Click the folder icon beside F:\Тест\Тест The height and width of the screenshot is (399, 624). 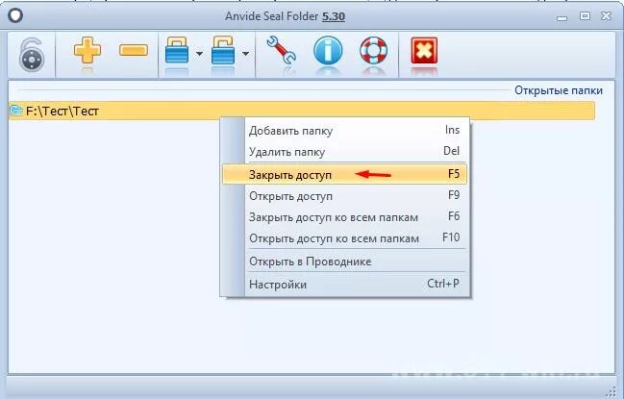(16, 110)
